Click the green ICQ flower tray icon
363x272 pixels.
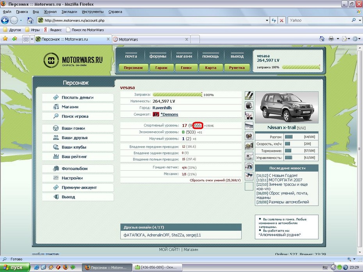(x=340, y=267)
